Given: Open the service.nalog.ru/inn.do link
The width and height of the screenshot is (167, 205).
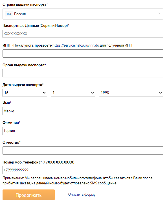Looking at the screenshot, I should (76, 45).
